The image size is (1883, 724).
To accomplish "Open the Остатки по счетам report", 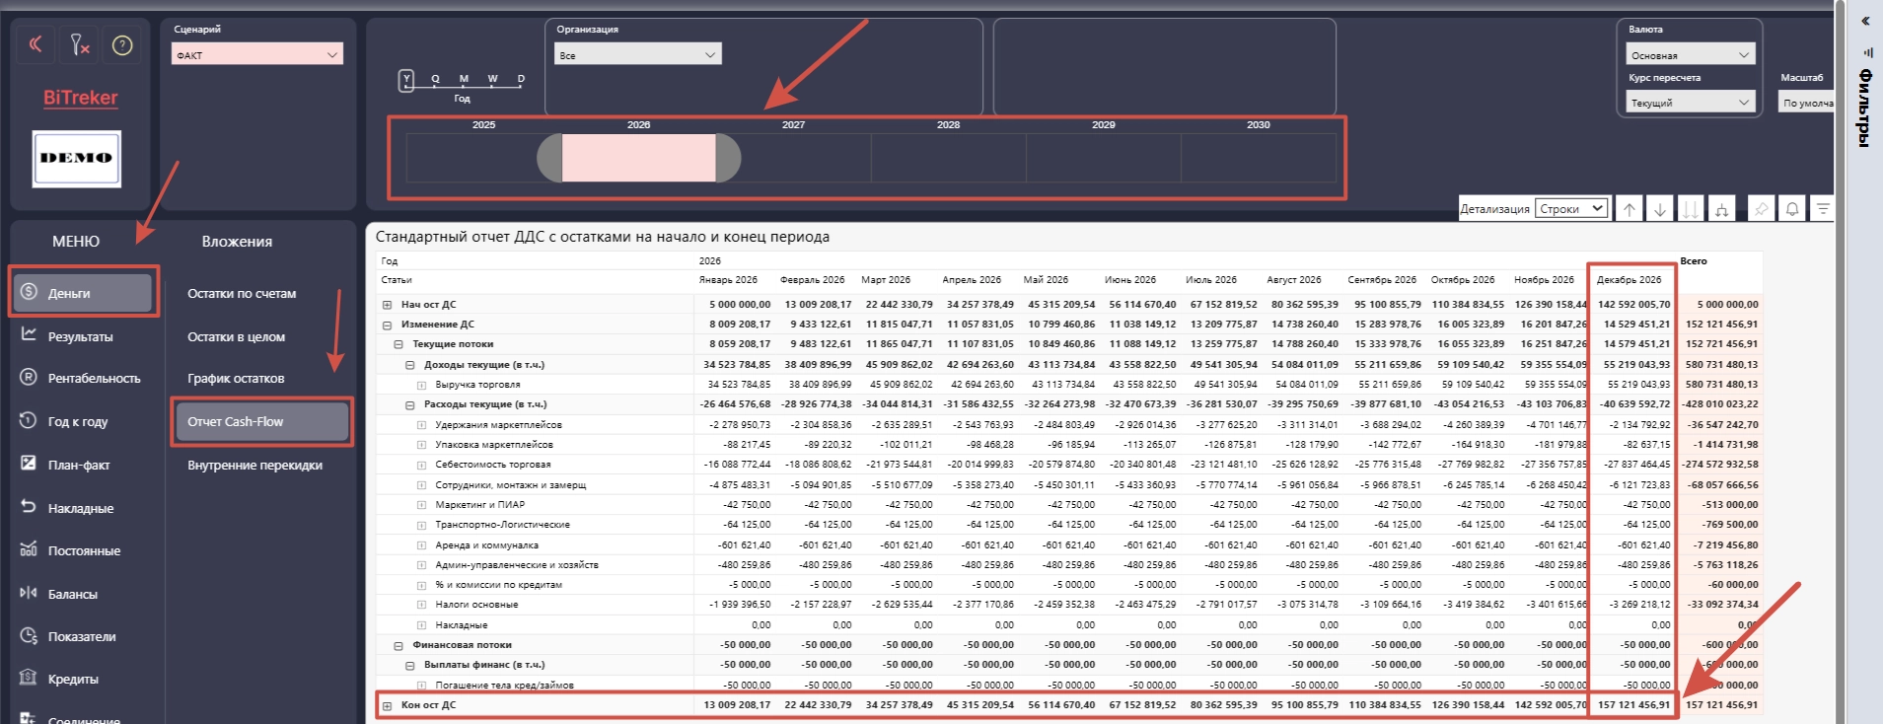I will 242,293.
